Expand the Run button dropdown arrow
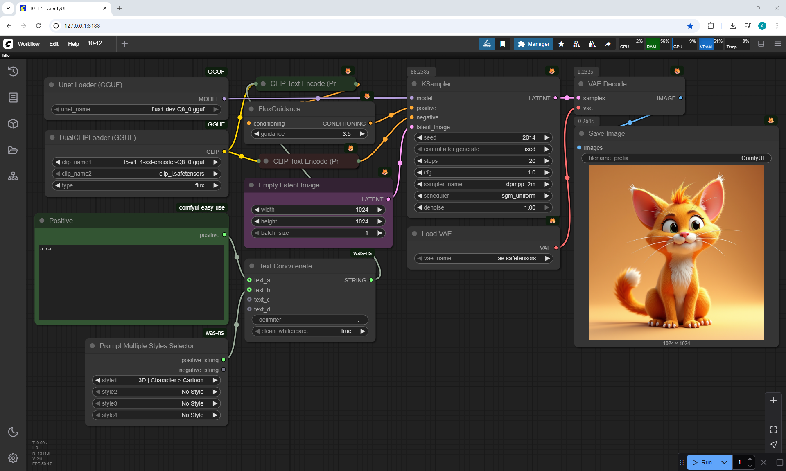The height and width of the screenshot is (471, 786). click(x=724, y=462)
